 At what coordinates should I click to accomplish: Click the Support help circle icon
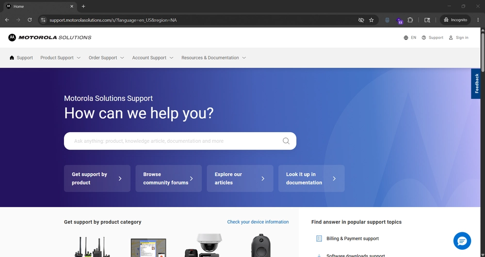pos(424,38)
